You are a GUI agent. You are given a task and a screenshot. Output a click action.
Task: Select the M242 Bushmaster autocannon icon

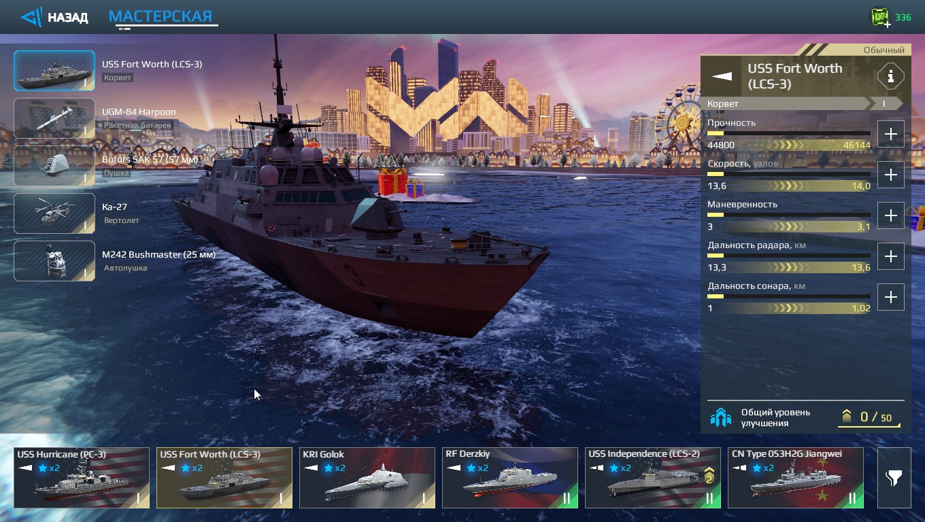(x=54, y=261)
